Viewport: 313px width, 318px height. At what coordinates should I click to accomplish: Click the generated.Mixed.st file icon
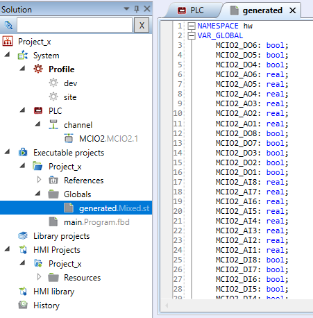tap(69, 208)
